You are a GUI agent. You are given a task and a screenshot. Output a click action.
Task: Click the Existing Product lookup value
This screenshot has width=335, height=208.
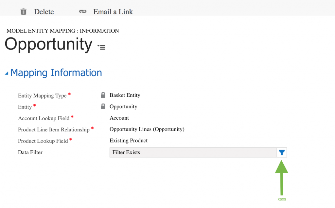[129, 141]
